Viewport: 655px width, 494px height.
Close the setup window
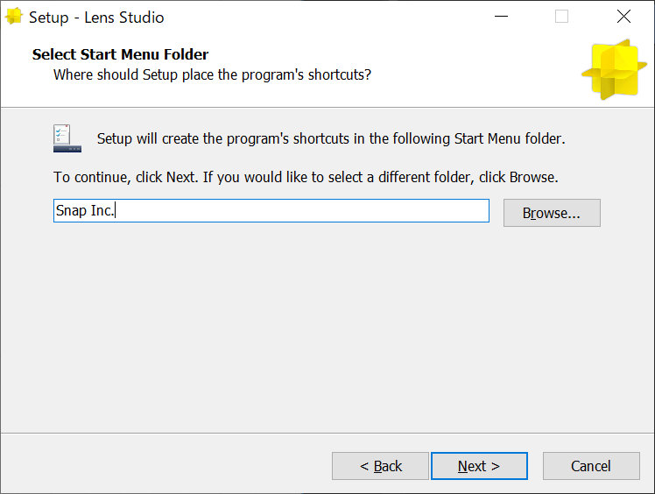pyautogui.click(x=623, y=17)
